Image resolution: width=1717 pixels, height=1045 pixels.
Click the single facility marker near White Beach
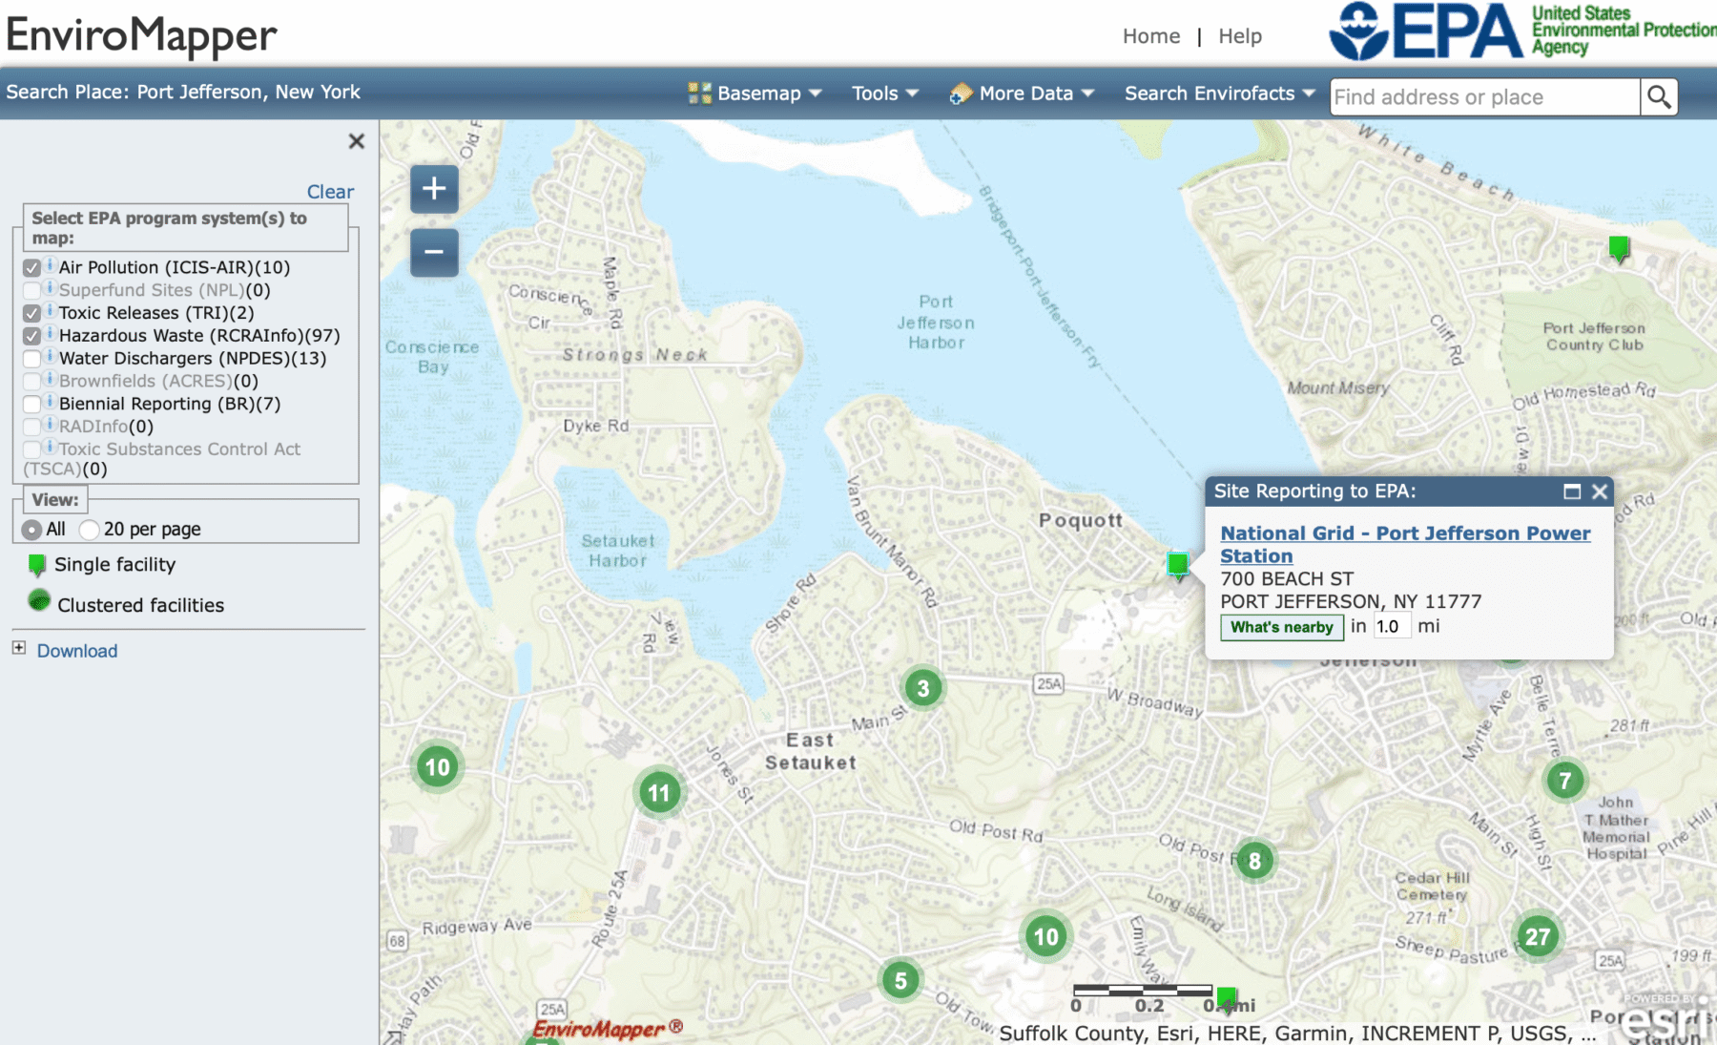tap(1618, 248)
